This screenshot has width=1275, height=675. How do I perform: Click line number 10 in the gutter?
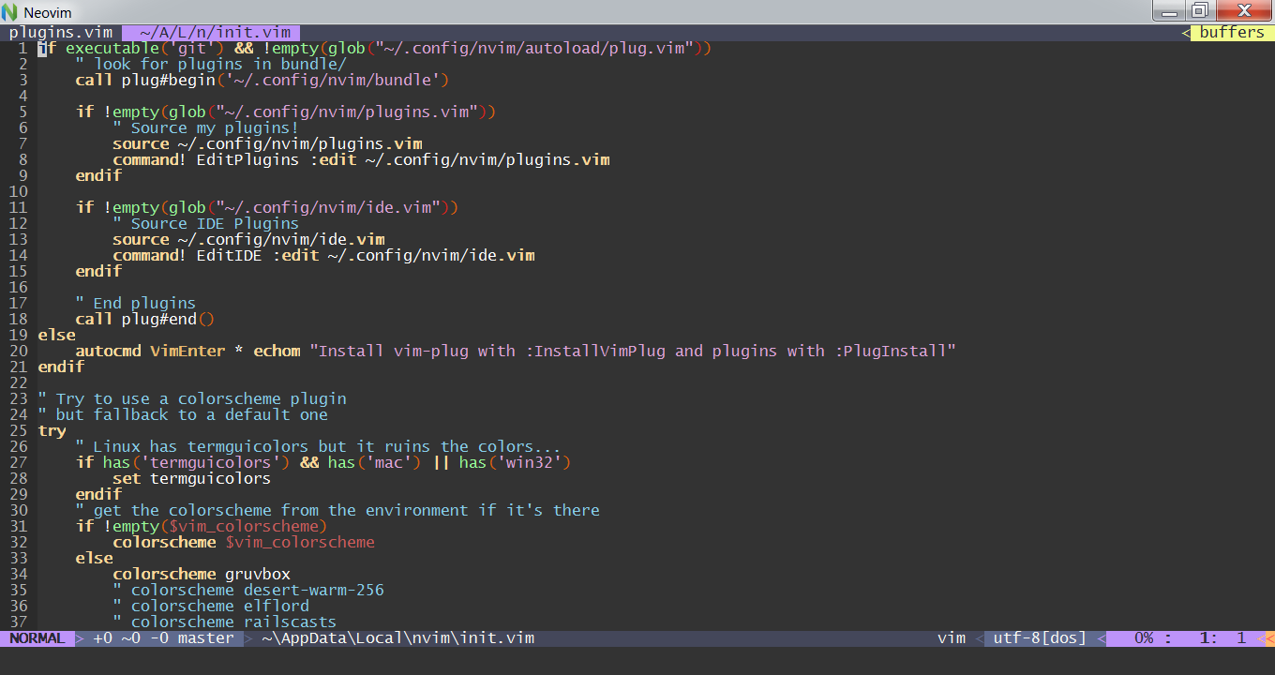pyautogui.click(x=18, y=191)
